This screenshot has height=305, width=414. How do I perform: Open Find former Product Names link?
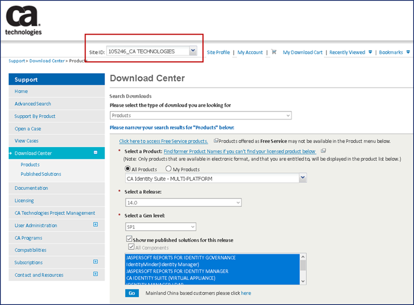(x=239, y=151)
